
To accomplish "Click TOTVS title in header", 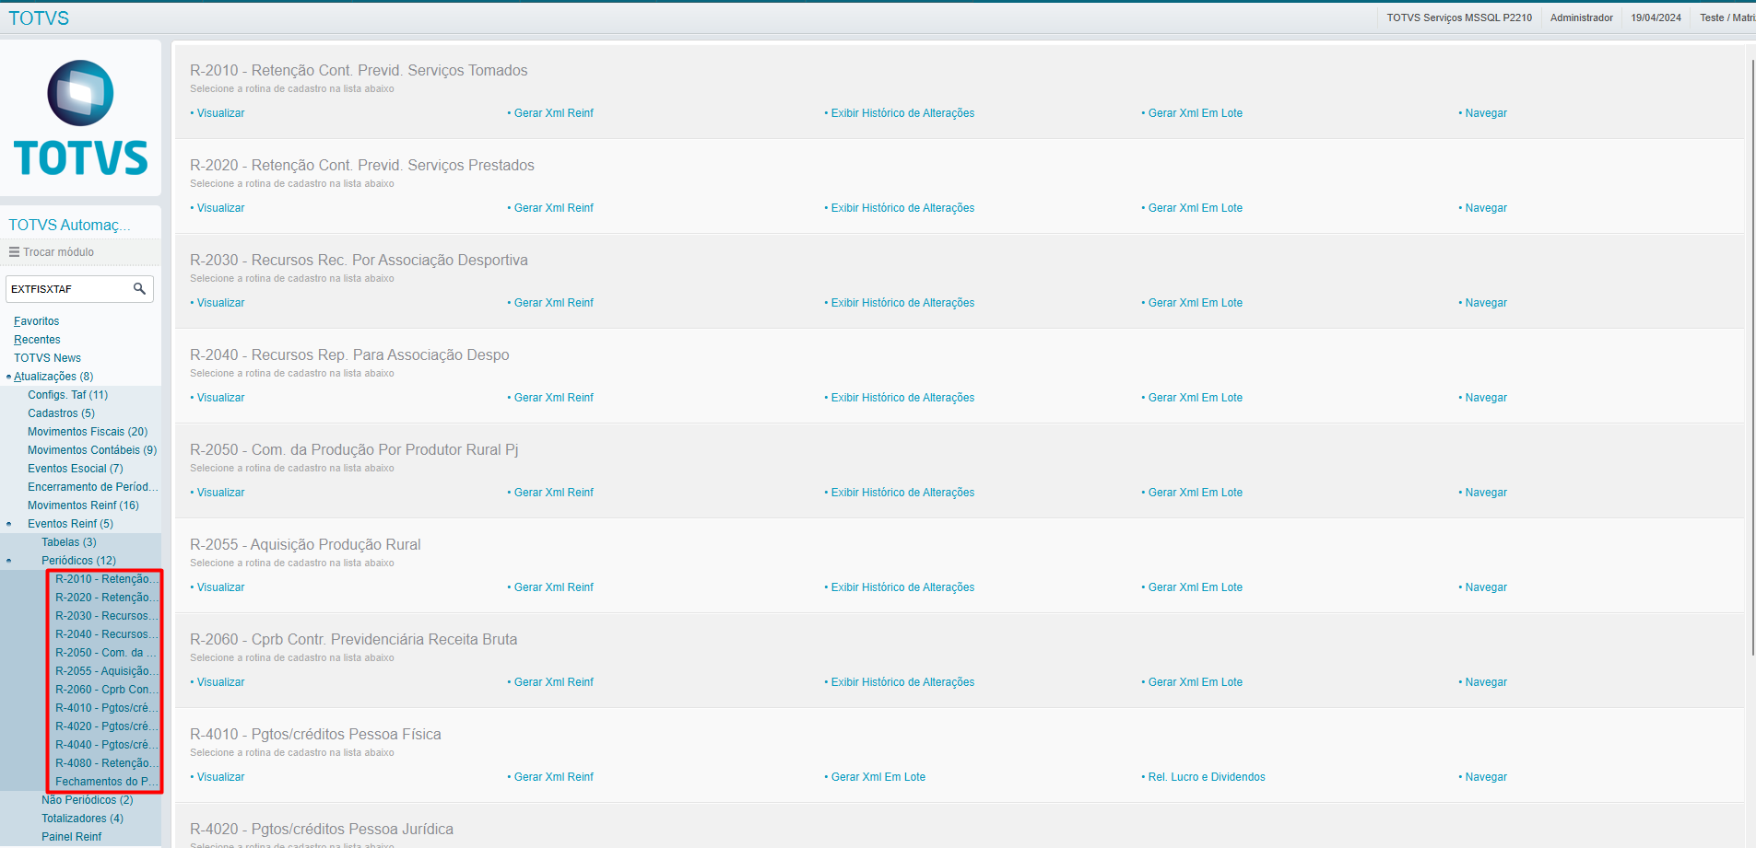I will 39,18.
